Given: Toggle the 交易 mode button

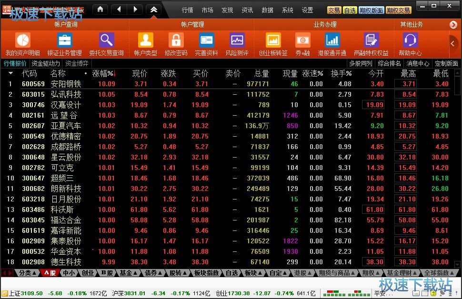Looking at the screenshot, I should 334,10.
